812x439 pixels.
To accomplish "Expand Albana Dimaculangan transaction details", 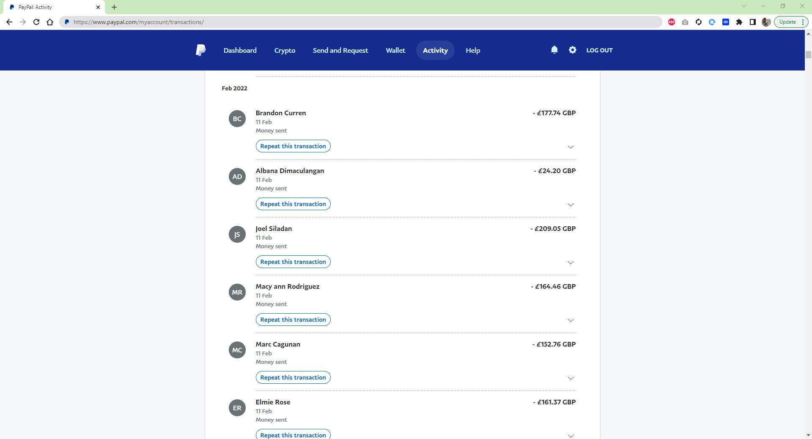I will coord(570,205).
